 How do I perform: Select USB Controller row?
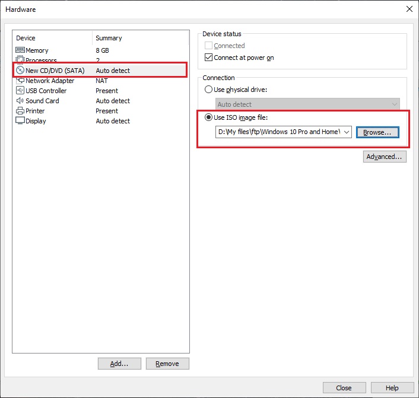point(101,91)
